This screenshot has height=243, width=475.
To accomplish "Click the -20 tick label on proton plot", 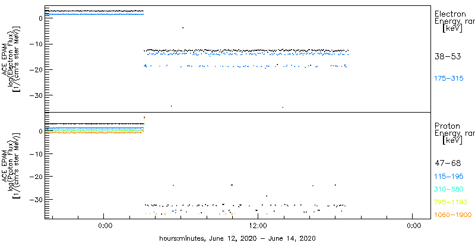I will 36,176.
